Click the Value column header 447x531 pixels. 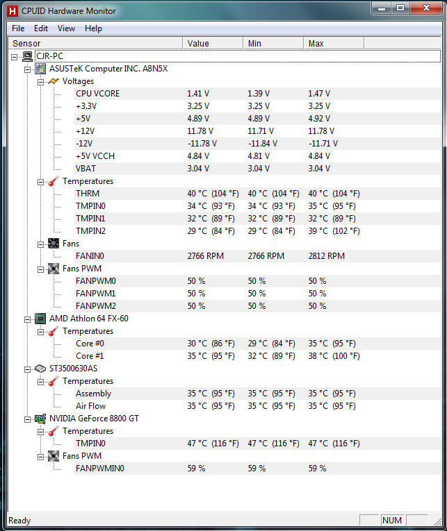click(213, 43)
